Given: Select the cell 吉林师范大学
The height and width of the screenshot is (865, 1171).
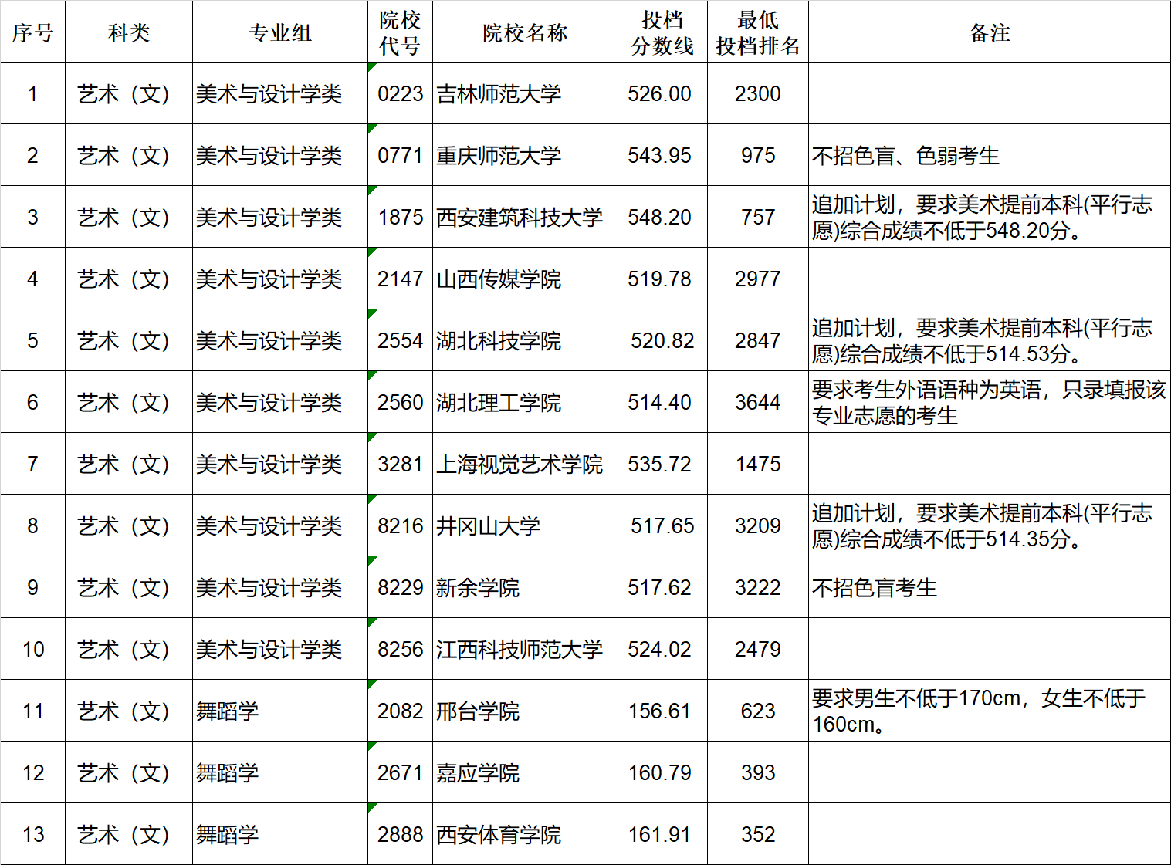Looking at the screenshot, I should [x=525, y=93].
